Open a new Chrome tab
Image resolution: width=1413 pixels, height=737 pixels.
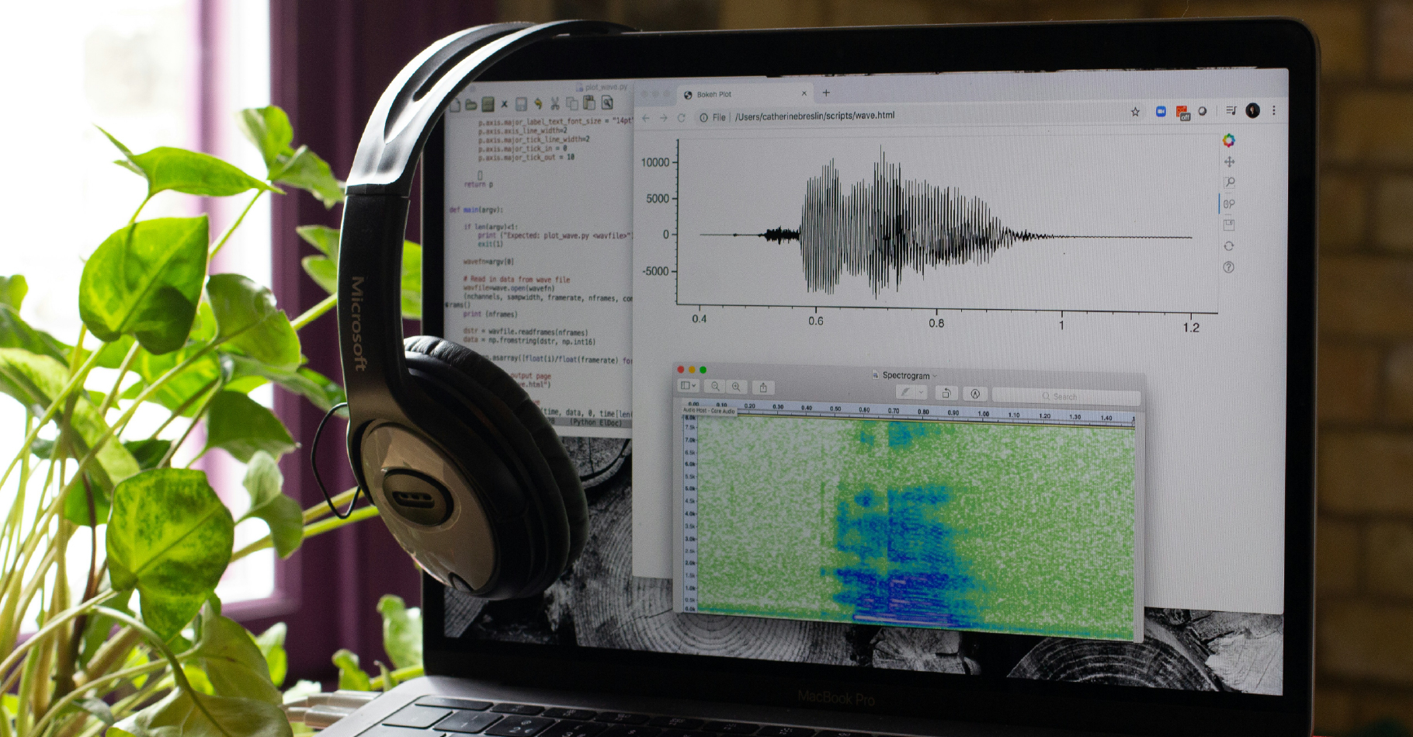(x=826, y=92)
